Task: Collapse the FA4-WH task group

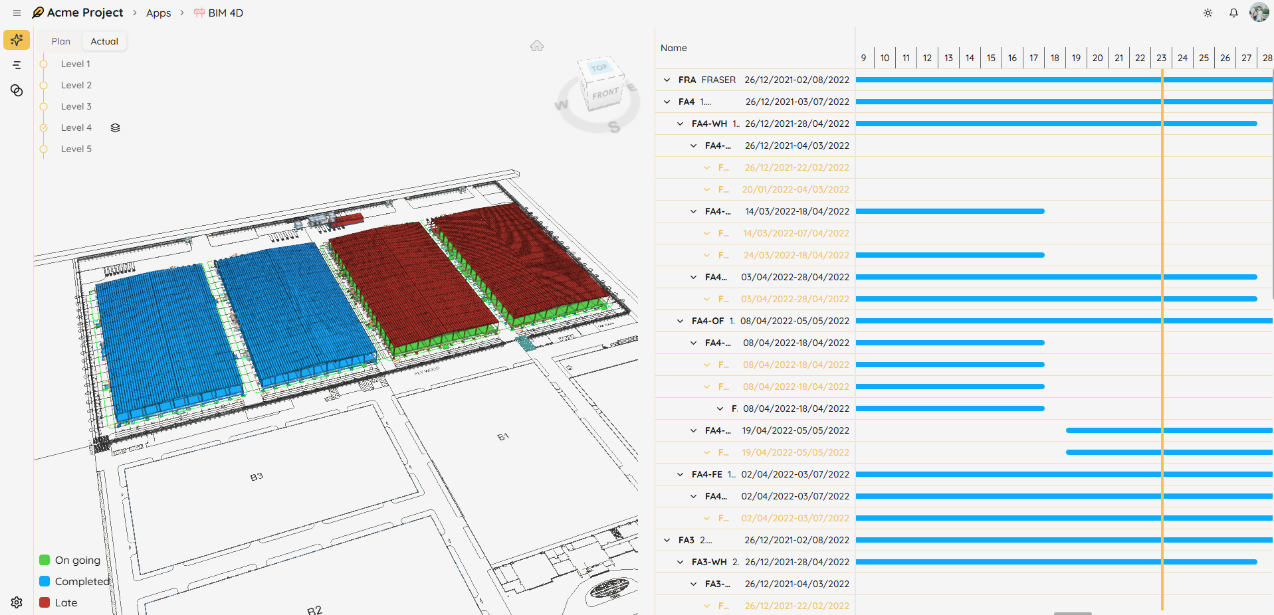Action: [x=680, y=124]
